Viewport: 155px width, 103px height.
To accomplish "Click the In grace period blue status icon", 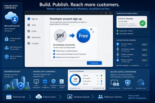I will [101, 81].
